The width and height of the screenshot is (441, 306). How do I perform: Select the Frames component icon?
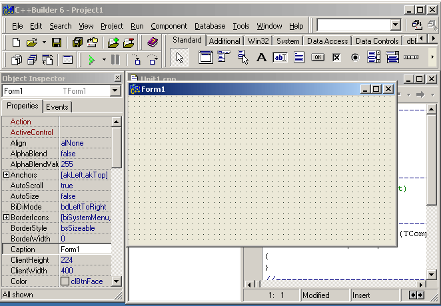206,57
